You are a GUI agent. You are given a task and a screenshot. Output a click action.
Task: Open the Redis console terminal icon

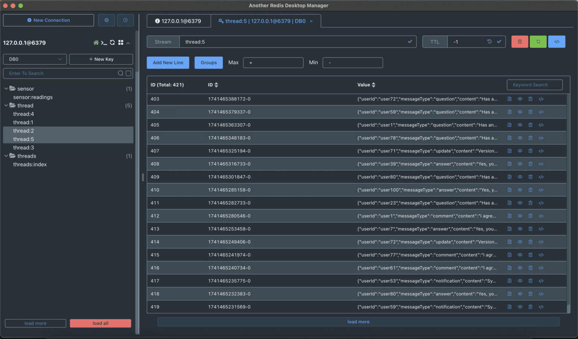[x=104, y=43]
